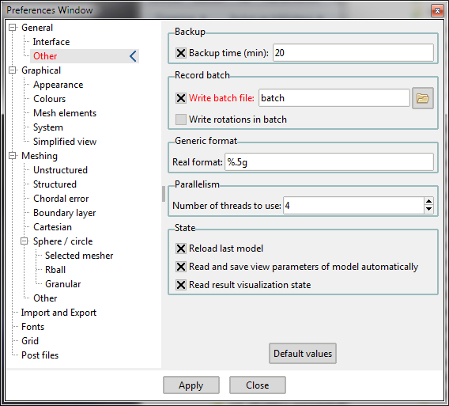Increase number of threads with up arrow

pos(428,201)
